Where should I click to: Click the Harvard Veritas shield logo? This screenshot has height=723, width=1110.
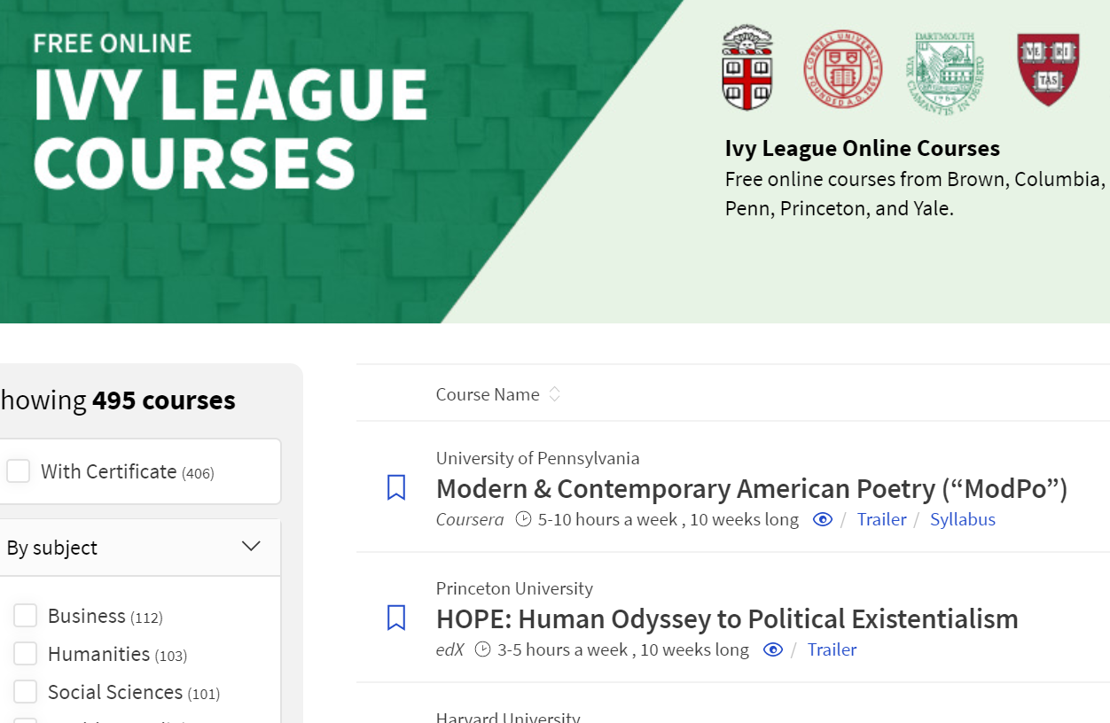point(1048,68)
